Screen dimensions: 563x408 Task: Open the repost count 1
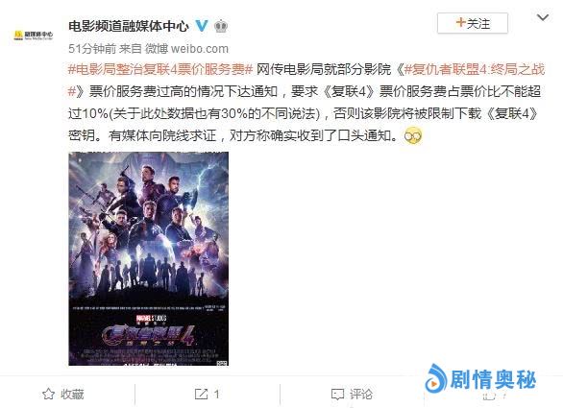tap(216, 394)
